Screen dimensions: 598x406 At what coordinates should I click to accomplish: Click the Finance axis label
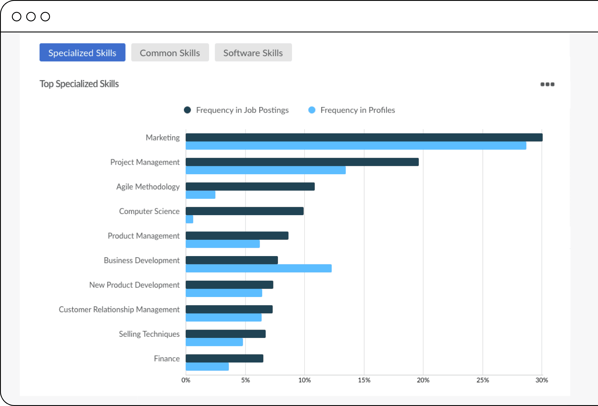coord(167,359)
